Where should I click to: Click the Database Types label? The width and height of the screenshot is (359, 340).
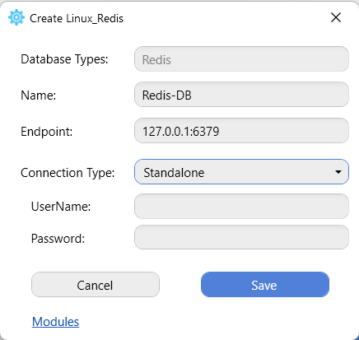[64, 59]
